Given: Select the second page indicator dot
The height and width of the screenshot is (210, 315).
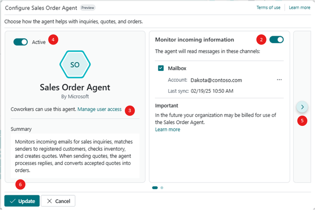Looking at the screenshot, I should click(162, 188).
